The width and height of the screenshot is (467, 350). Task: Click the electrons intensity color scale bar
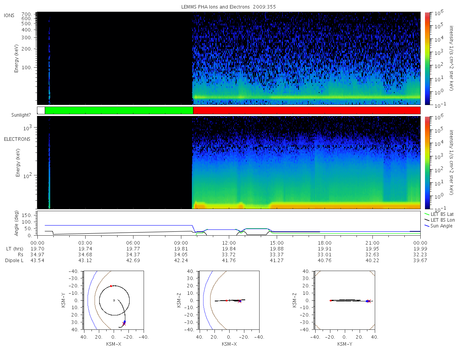click(x=427, y=163)
